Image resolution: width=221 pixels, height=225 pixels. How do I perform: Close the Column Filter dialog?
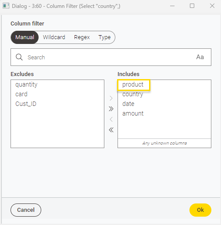(212, 6)
